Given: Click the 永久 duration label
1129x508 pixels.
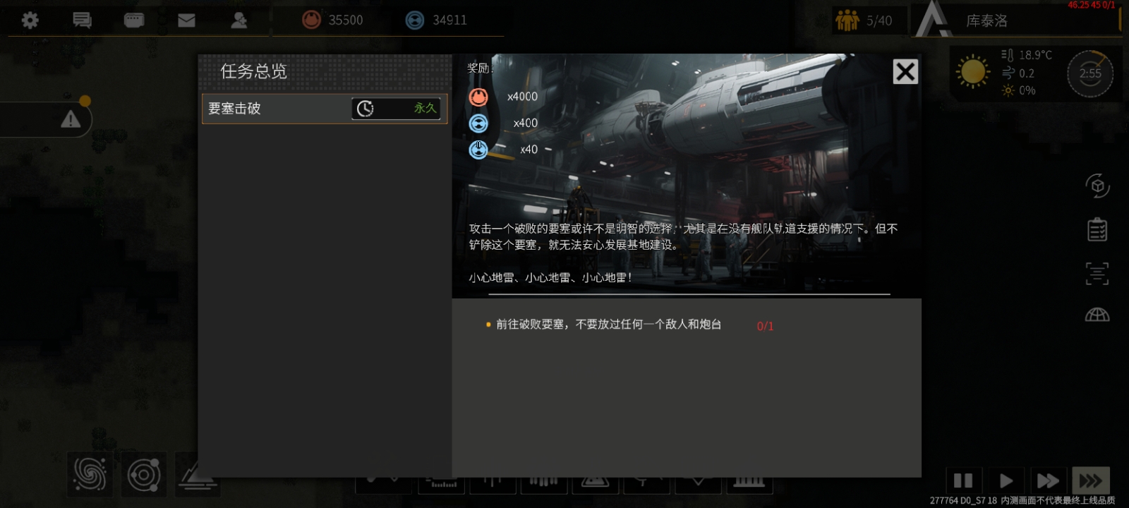Looking at the screenshot, I should pos(425,108).
